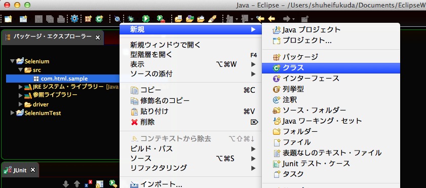Open the Previous Annotation dropdown arrow
Image resolution: width=426 pixels, height=188 pixels.
[252, 19]
